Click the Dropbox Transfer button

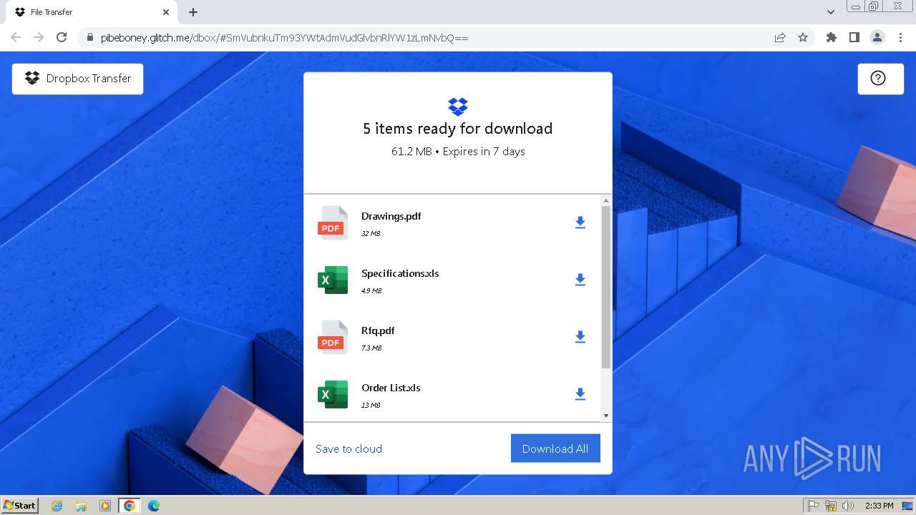coord(77,79)
